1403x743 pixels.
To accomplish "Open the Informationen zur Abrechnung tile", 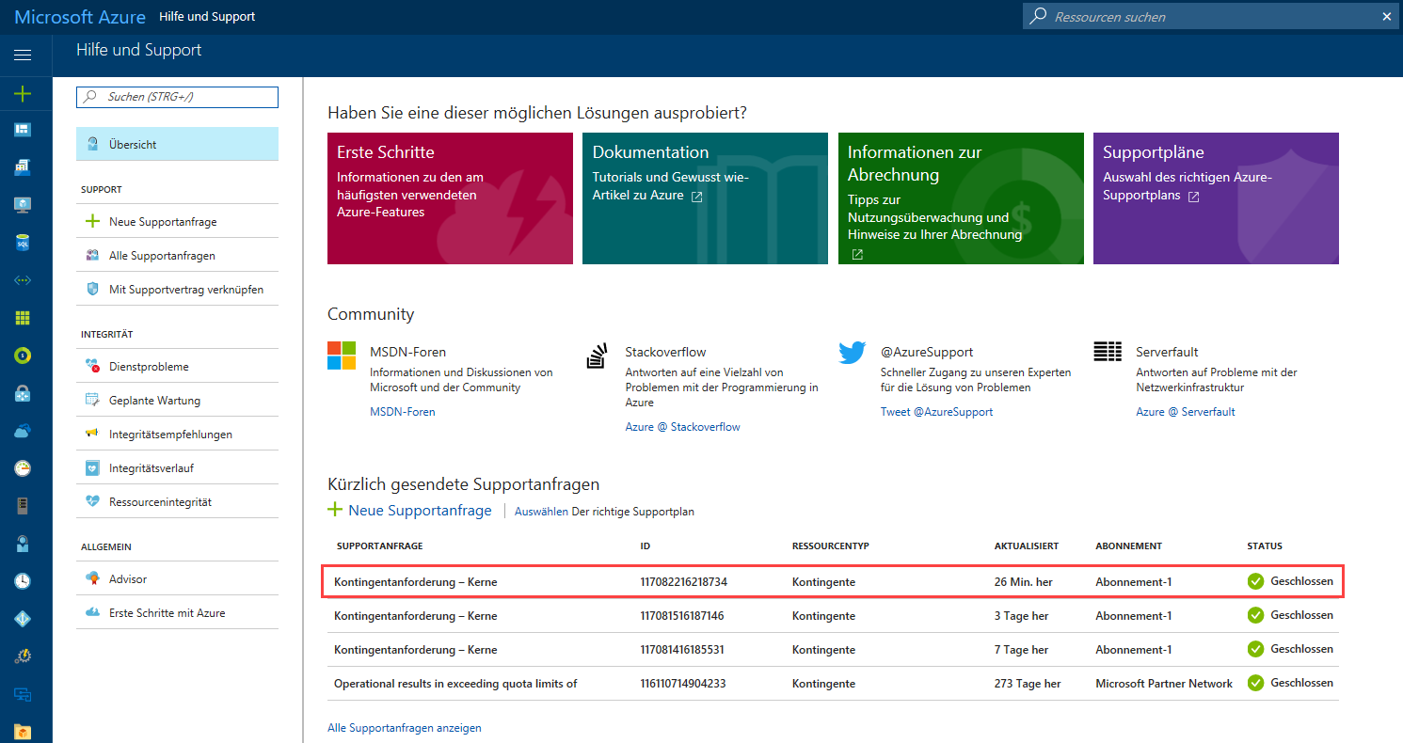I will coord(961,198).
